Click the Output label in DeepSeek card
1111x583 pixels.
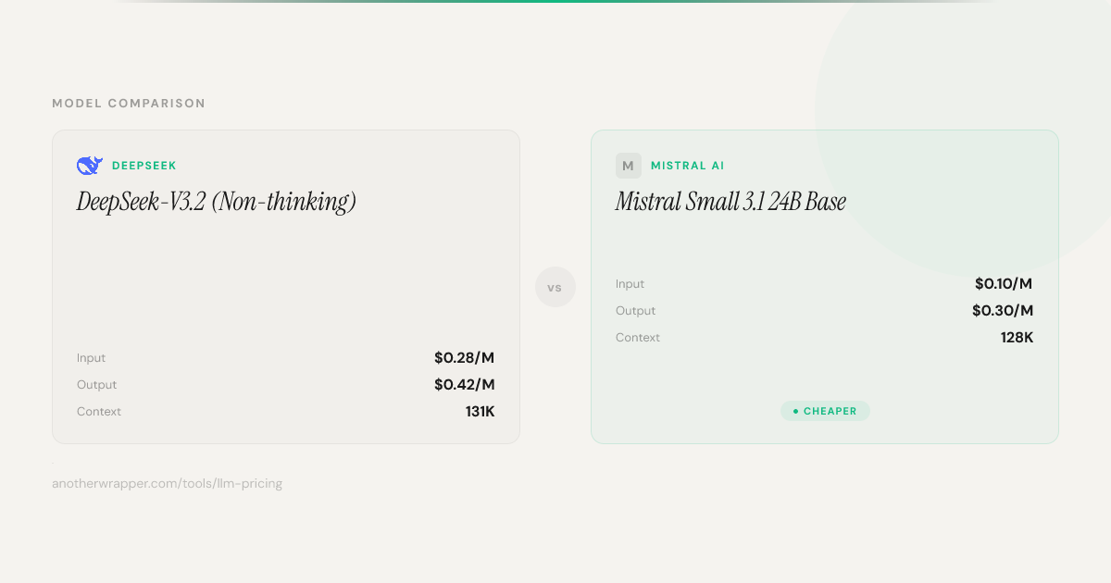[96, 385]
